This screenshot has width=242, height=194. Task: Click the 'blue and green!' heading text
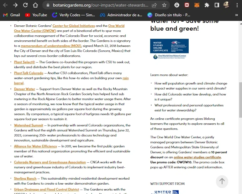175,28
